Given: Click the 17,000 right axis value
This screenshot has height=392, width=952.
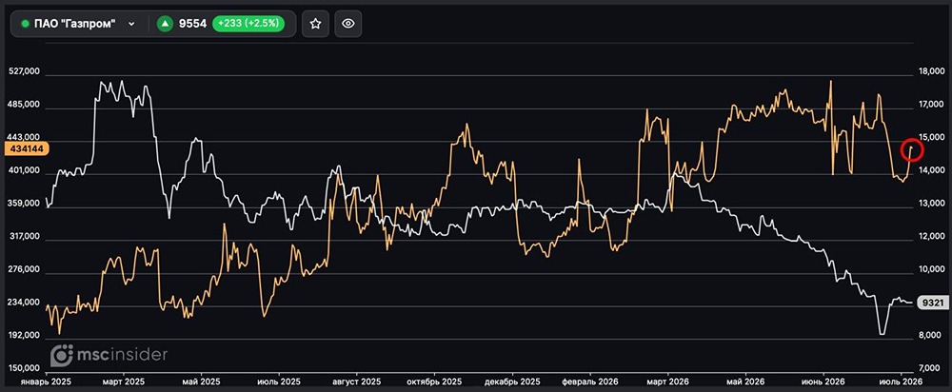Looking at the screenshot, I should pos(930,105).
